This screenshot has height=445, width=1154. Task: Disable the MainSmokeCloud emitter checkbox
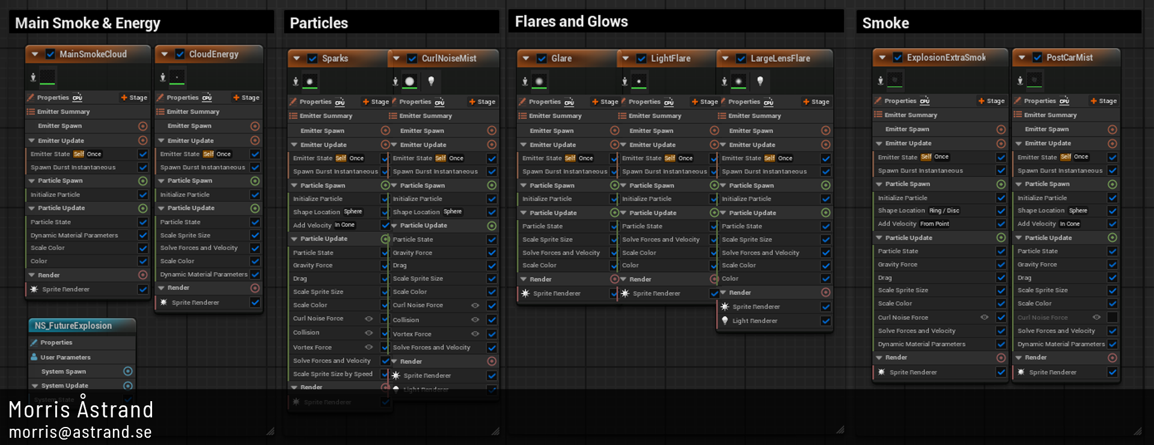coord(50,54)
